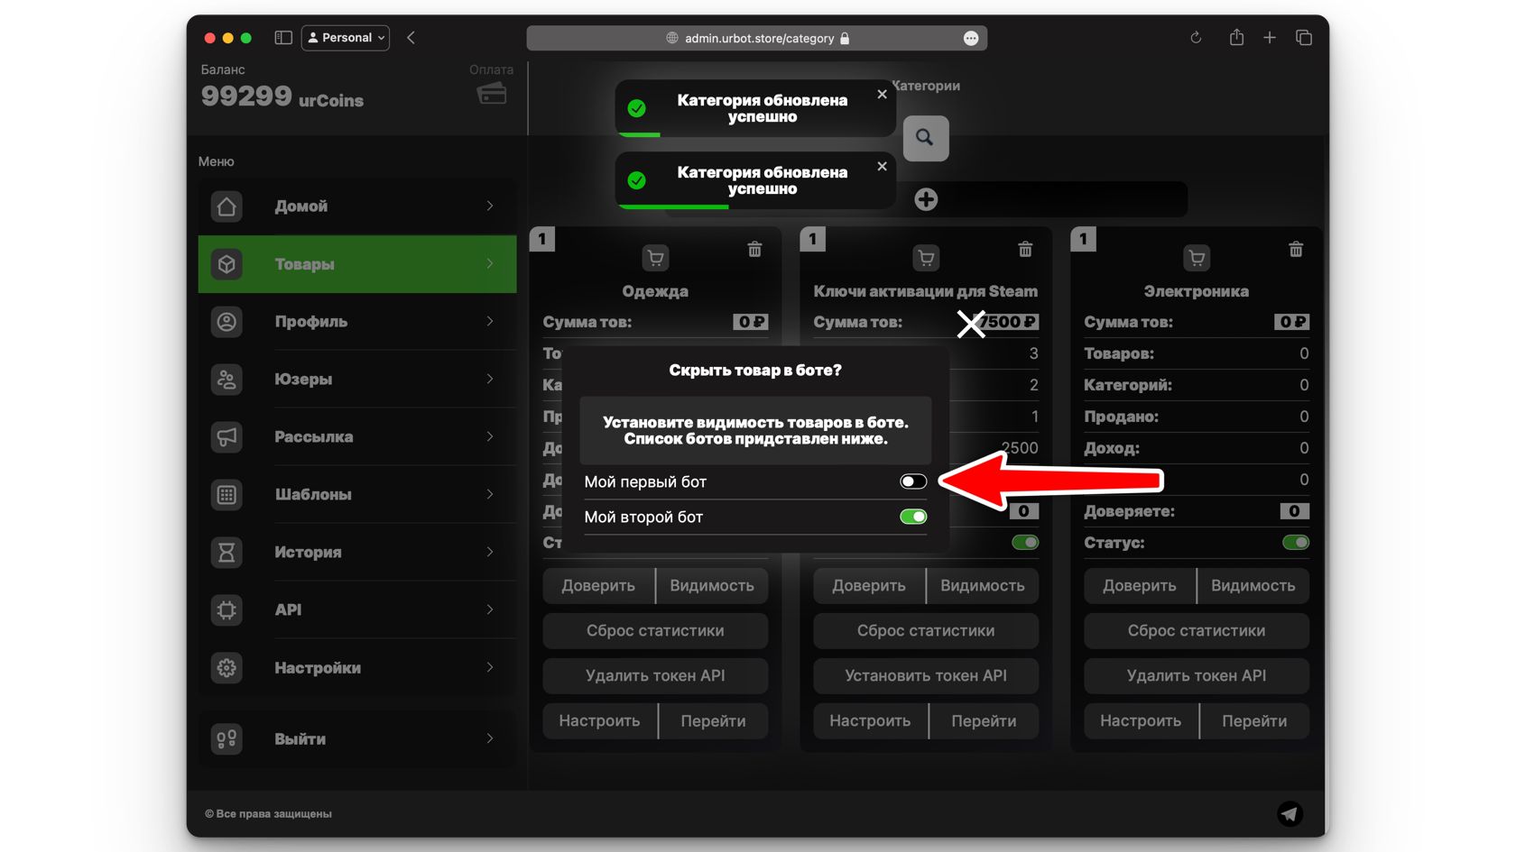Open the payment card icon under Оплата
Image resolution: width=1516 pixels, height=852 pixels.
(x=492, y=94)
